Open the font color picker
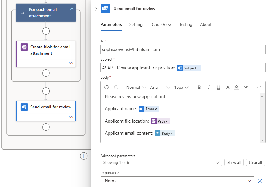This screenshot has height=187, width=267. [x=227, y=87]
